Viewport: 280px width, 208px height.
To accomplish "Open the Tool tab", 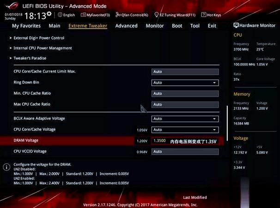I will pos(195,26).
